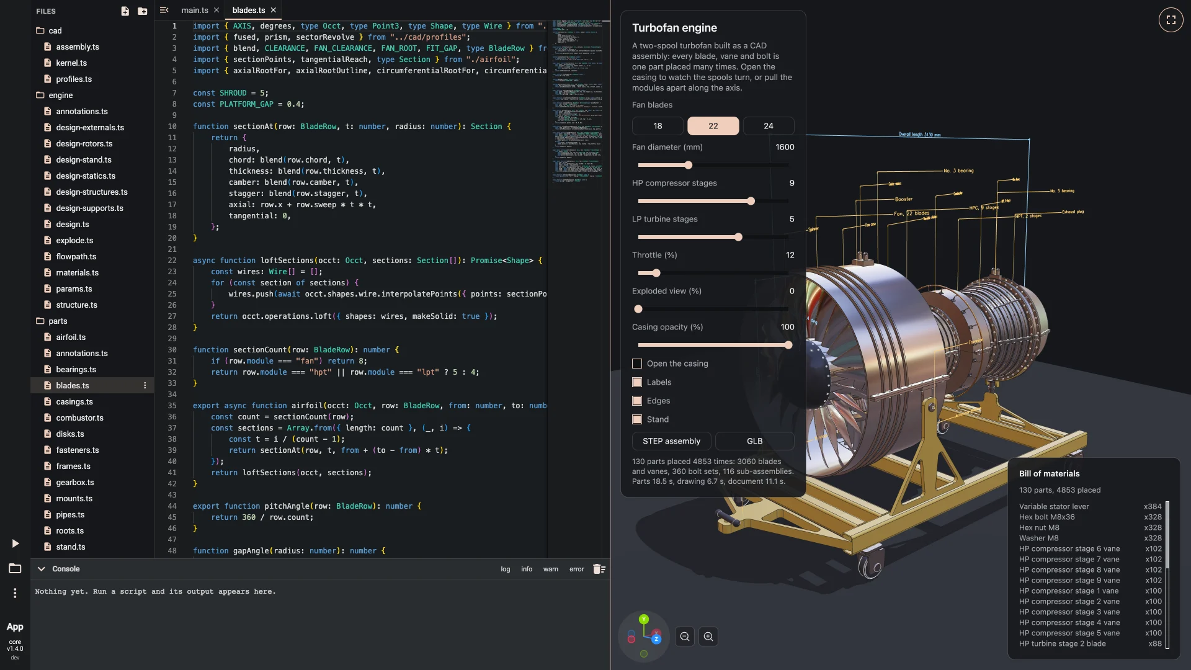Click the code minimap

577,102
